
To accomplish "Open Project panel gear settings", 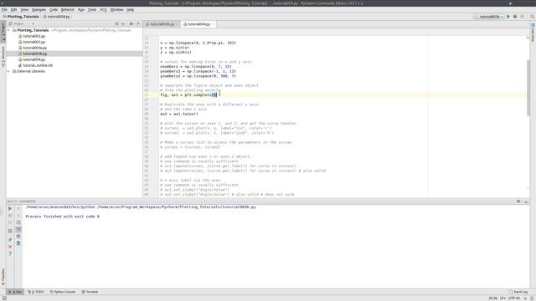I will (131, 24).
